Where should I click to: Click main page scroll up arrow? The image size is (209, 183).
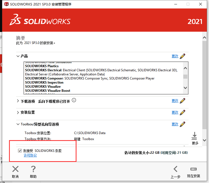click(204, 38)
